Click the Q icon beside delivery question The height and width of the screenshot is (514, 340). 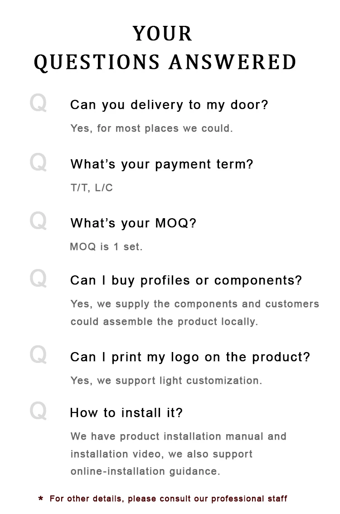point(38,103)
